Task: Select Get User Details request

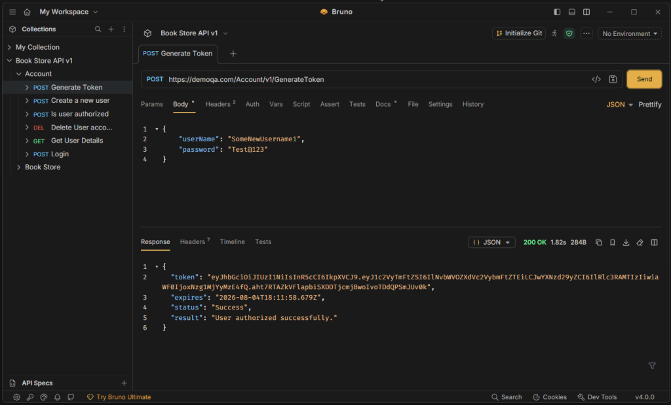Action: click(67, 141)
